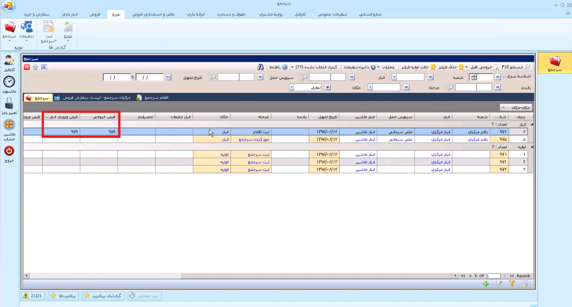572x307 pixels.
Task: Open the انبار filter dropdown
Action: [394, 77]
